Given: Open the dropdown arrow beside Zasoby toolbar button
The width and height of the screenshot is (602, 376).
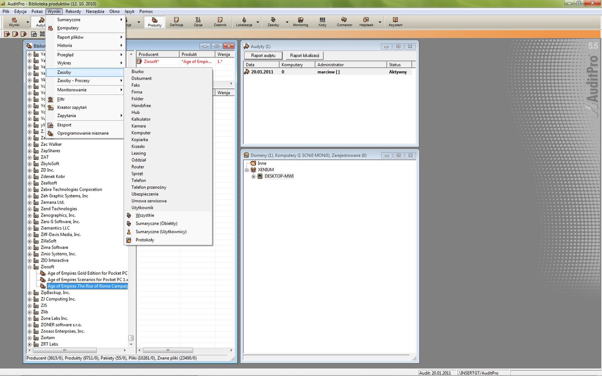Looking at the screenshot, I should coord(287,22).
